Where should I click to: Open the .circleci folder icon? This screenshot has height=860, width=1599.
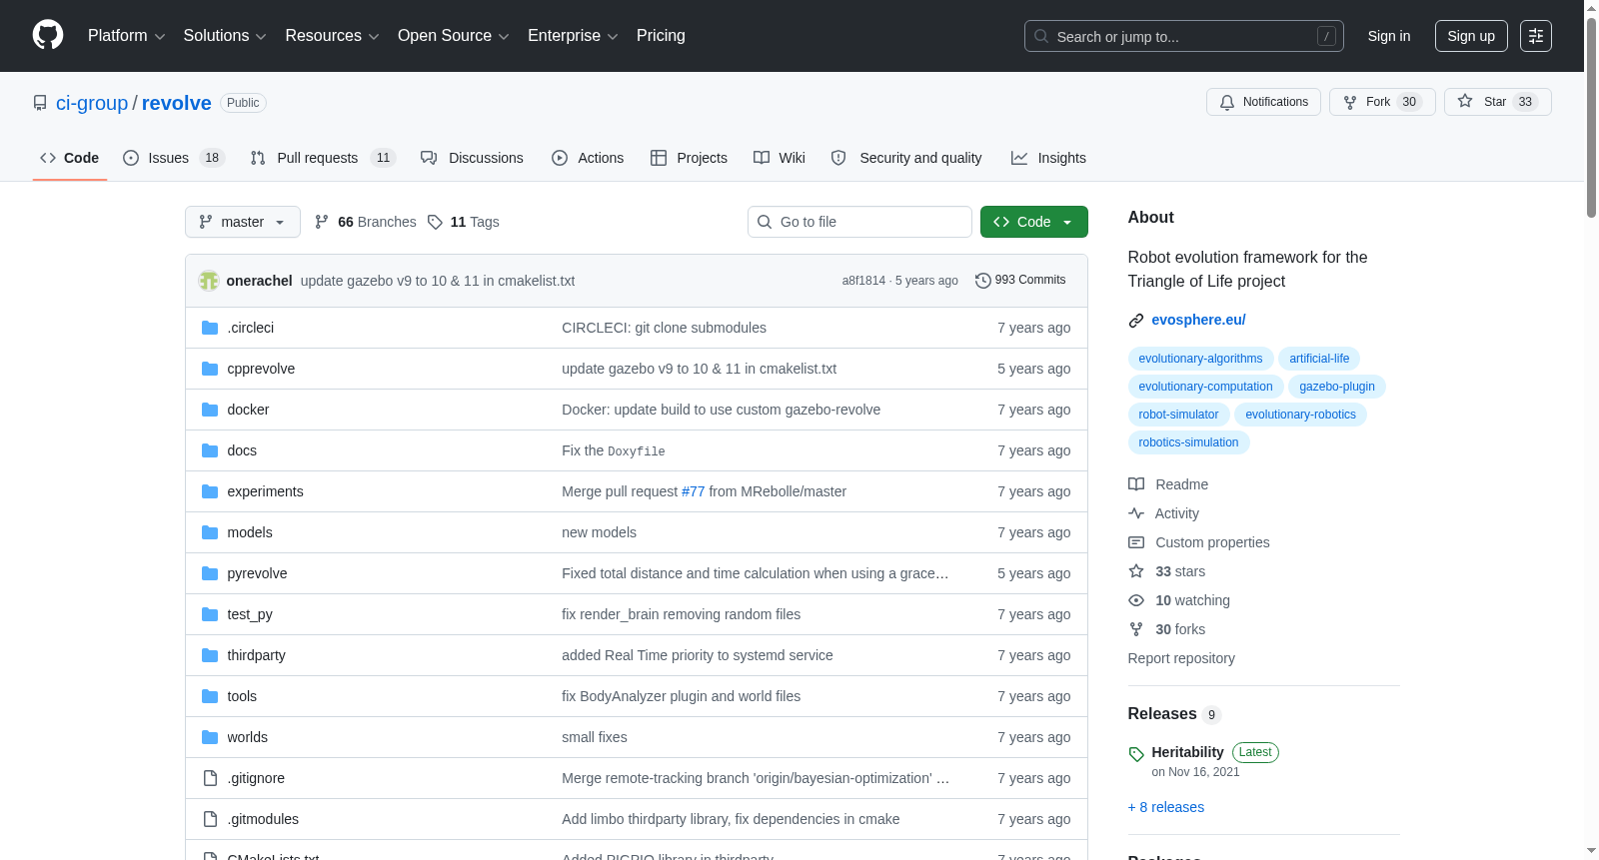(x=210, y=328)
